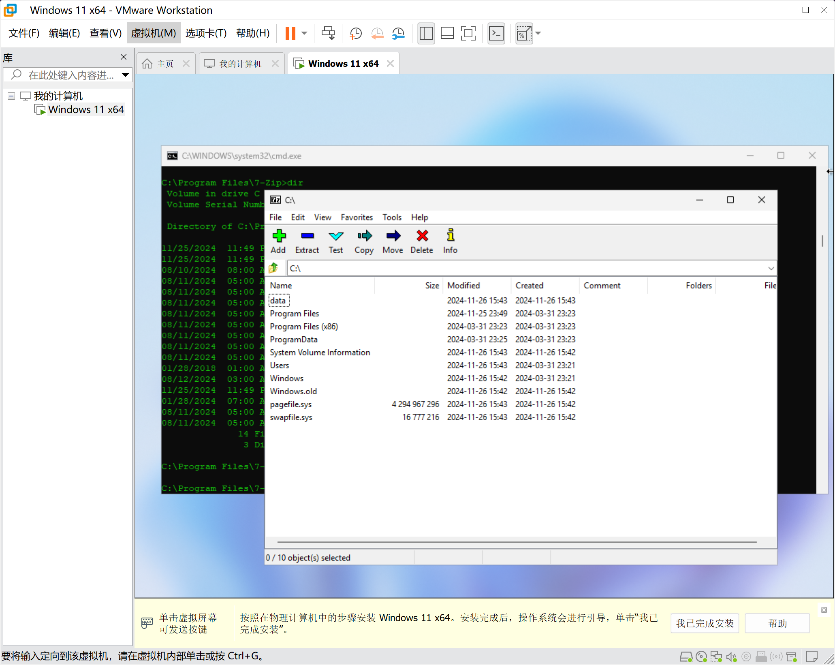Open the 帮助(H) menu
The height and width of the screenshot is (665, 835).
[253, 33]
